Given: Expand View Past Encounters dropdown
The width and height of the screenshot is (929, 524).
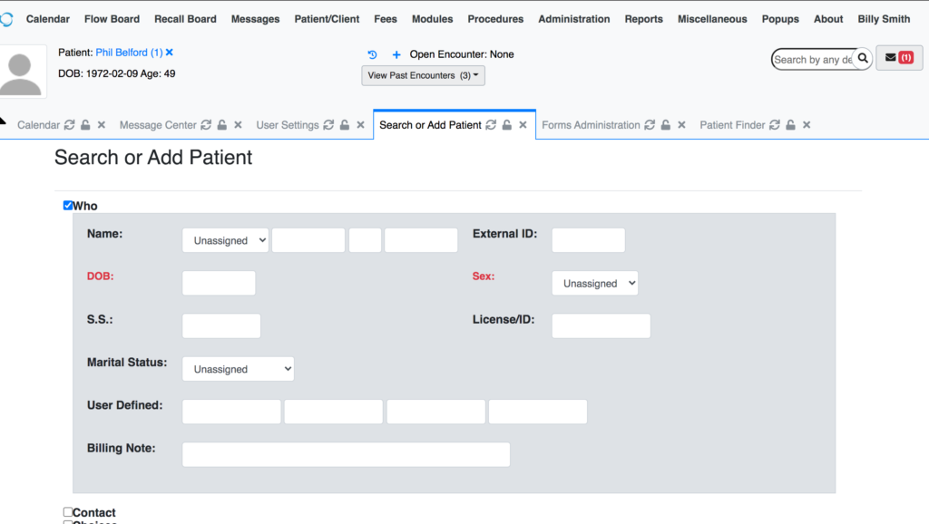Looking at the screenshot, I should 423,75.
